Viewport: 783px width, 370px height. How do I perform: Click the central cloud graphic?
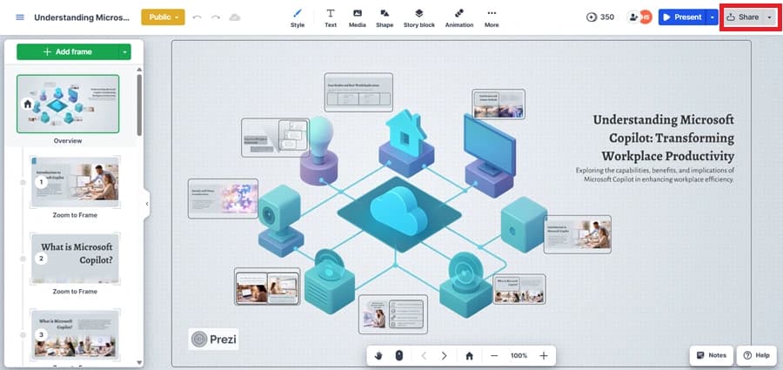[398, 210]
